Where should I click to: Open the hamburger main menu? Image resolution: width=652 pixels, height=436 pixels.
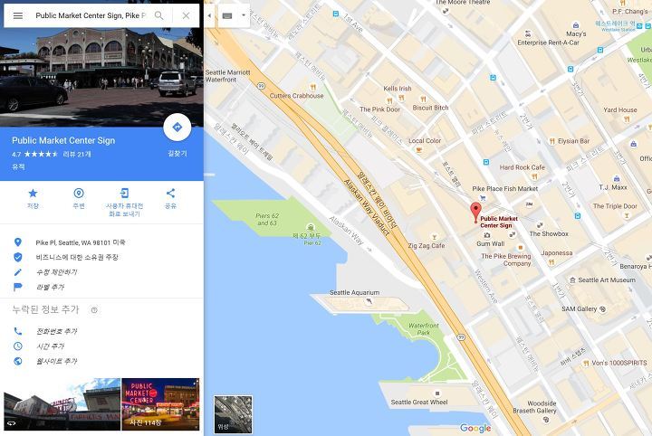coord(18,15)
